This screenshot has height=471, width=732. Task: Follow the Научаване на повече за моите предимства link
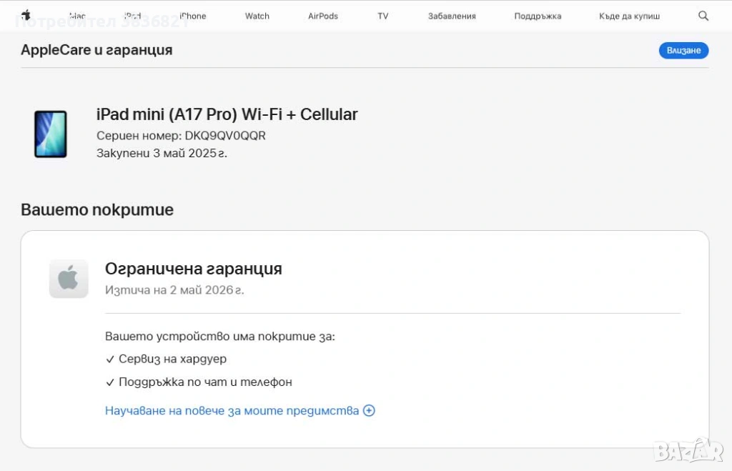(232, 410)
